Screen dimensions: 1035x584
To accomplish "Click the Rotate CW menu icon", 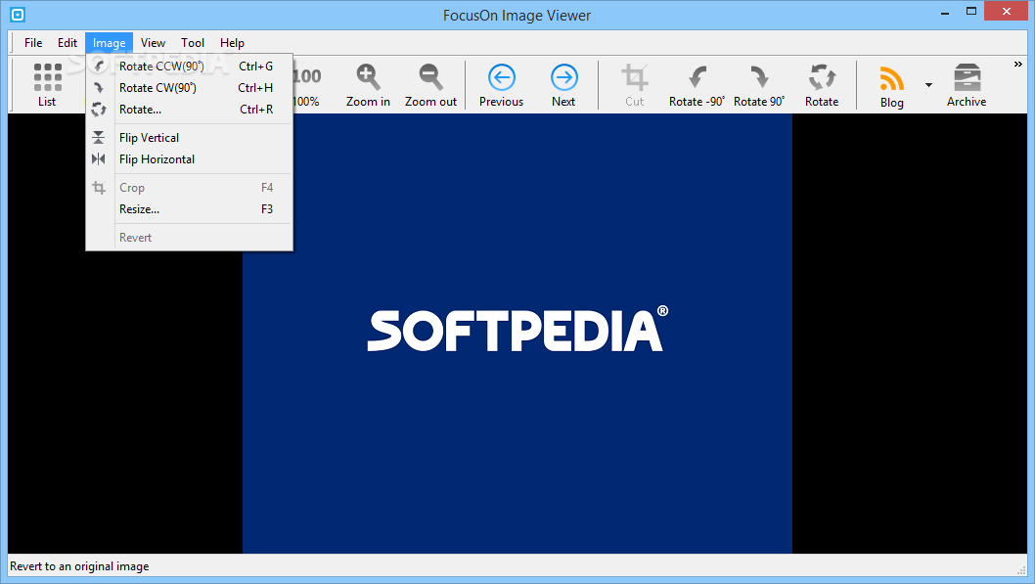I will coord(99,88).
